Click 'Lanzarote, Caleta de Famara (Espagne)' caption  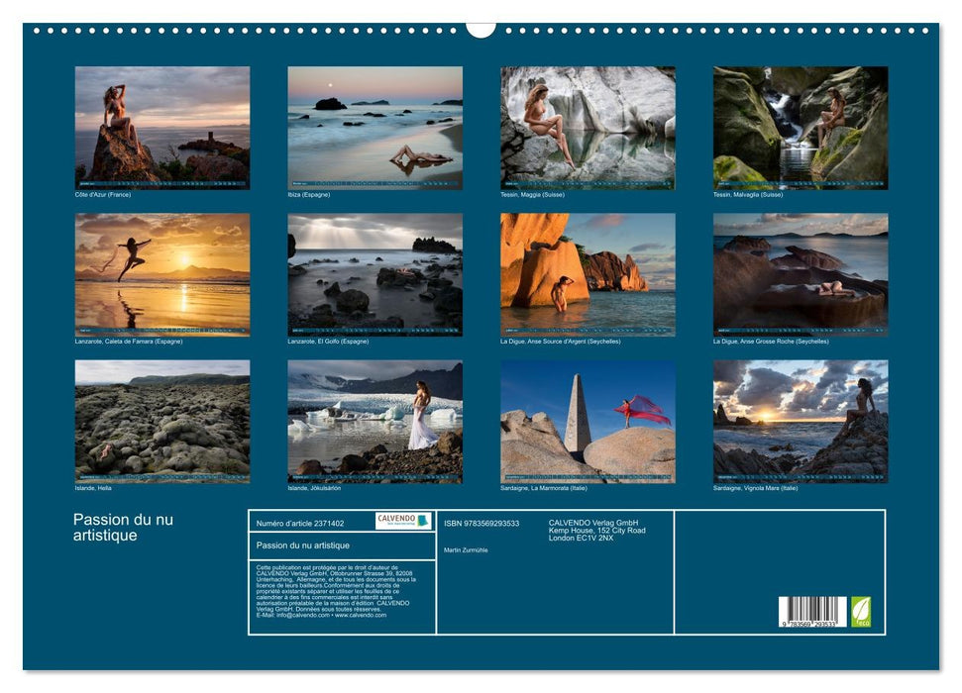click(129, 341)
